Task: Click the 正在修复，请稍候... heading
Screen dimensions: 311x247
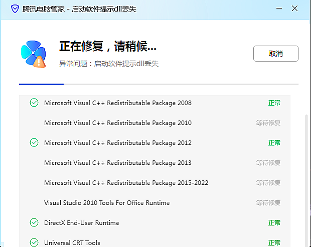Action: (108, 46)
